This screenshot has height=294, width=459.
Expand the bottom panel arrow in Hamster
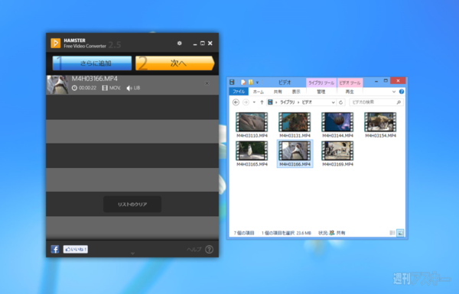coord(132,254)
